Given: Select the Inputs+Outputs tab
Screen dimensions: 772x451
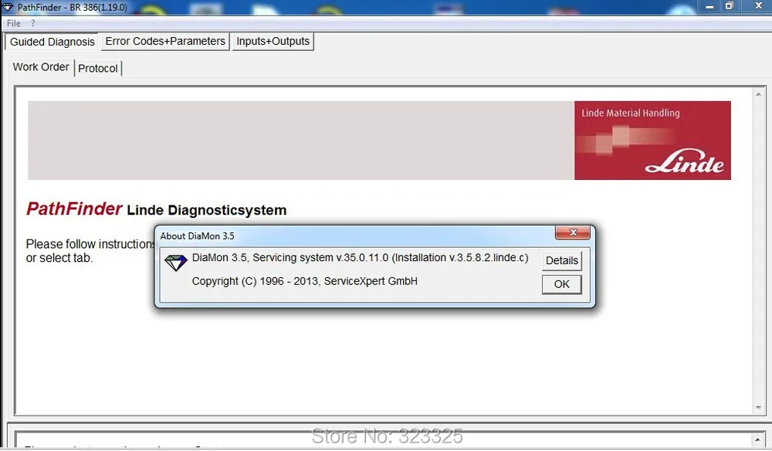Looking at the screenshot, I should click(x=273, y=42).
